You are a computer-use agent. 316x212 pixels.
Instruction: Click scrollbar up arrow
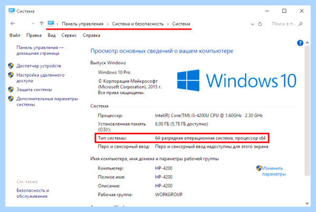tap(307, 43)
